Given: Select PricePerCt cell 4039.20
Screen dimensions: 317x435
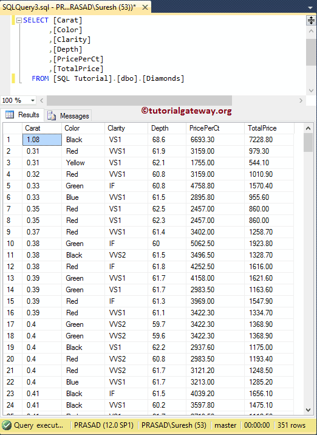Looking at the screenshot, I should click(216, 394).
